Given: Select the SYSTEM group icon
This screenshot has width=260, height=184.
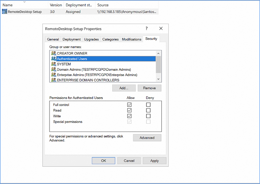Looking at the screenshot, I should click(54, 64).
